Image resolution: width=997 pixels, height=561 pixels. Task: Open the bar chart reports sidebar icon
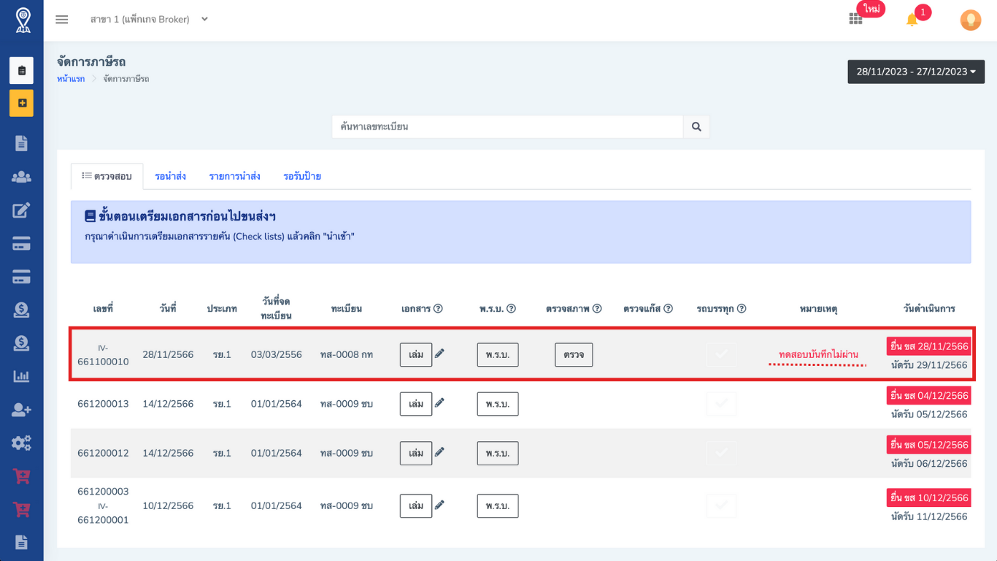pos(21,377)
